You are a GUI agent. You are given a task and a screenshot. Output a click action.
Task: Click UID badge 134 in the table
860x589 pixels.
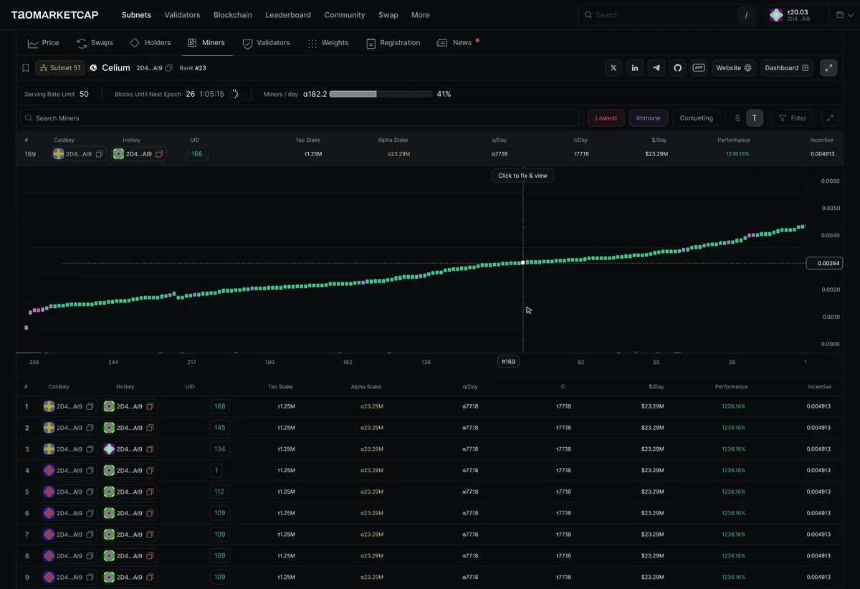pyautogui.click(x=219, y=449)
